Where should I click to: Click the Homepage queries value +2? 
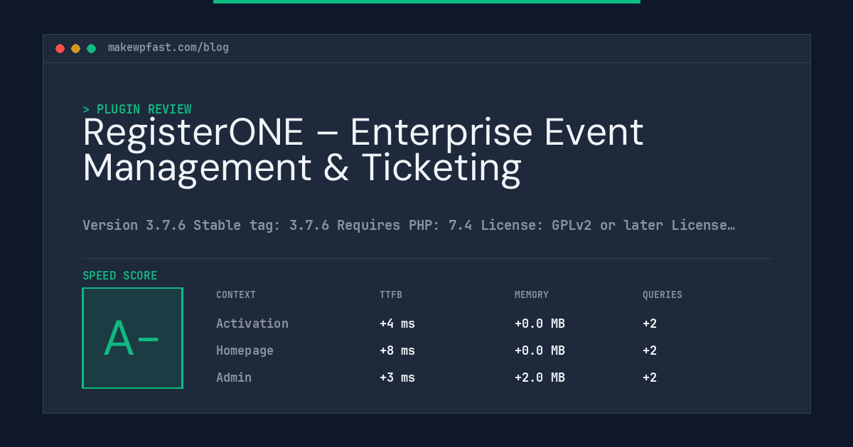click(x=650, y=351)
